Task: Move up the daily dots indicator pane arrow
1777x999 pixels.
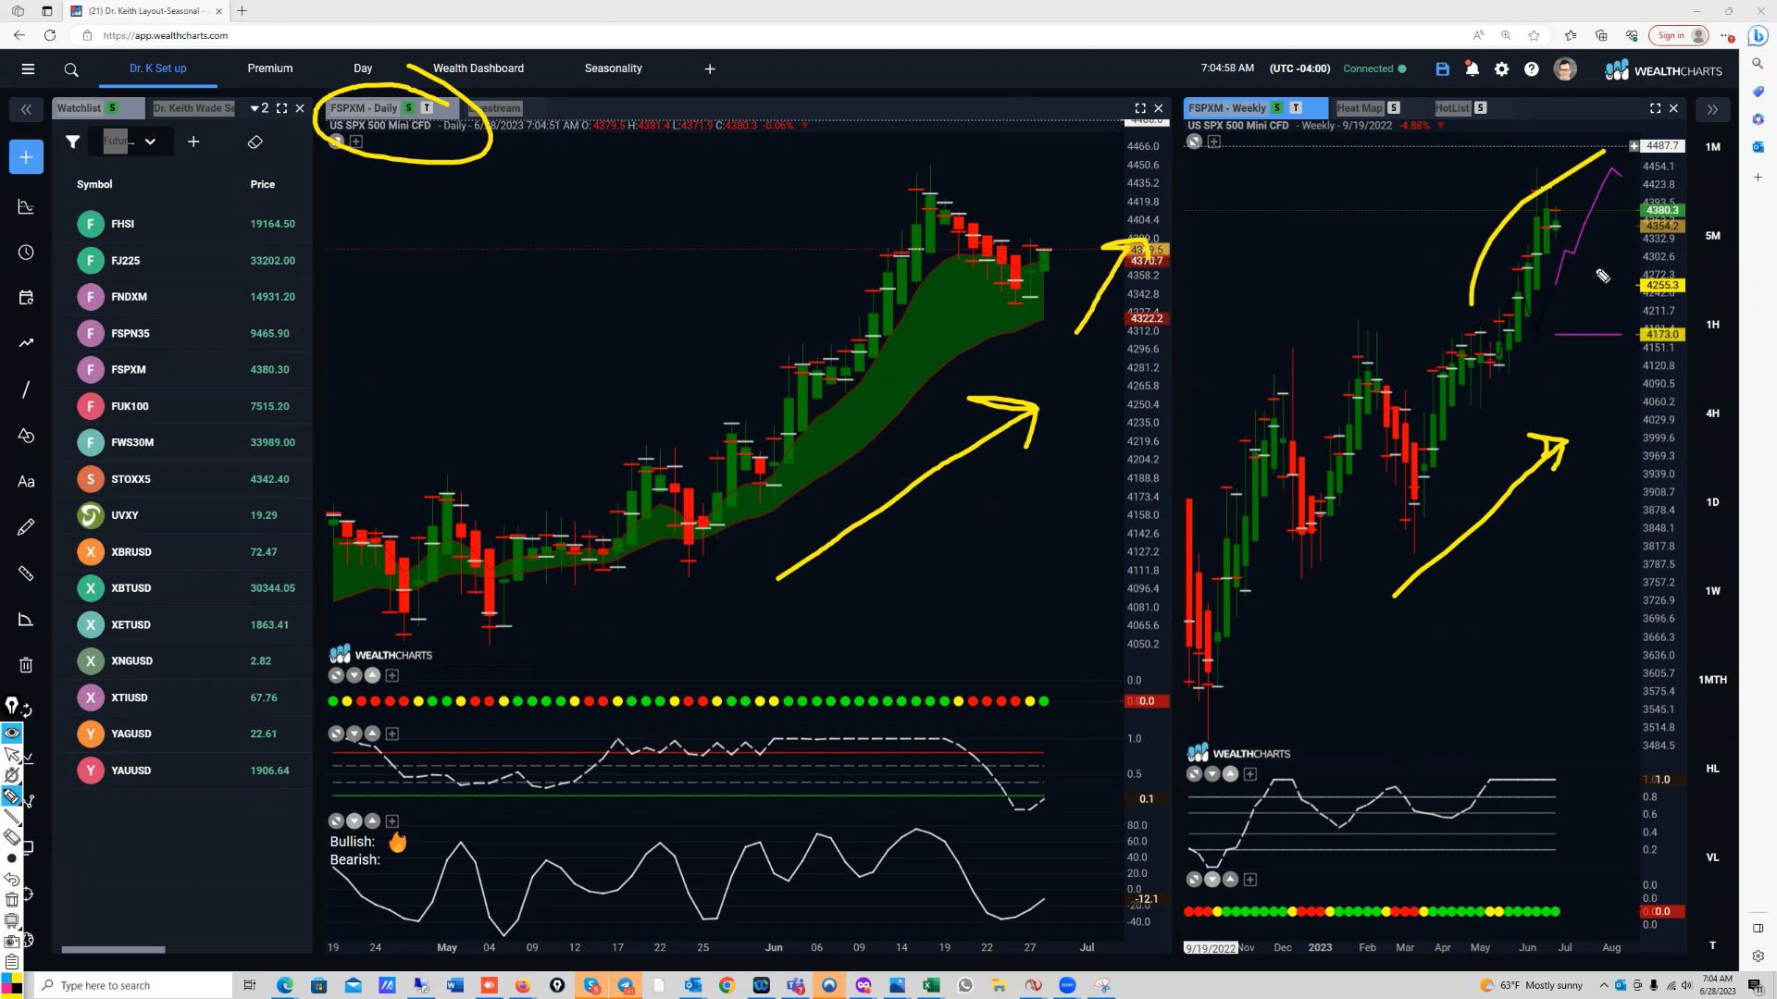Action: coord(372,675)
